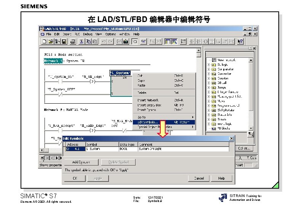Click the close branch toolbar icon
Viewport: 297px width, 205px height.
pos(225,41)
